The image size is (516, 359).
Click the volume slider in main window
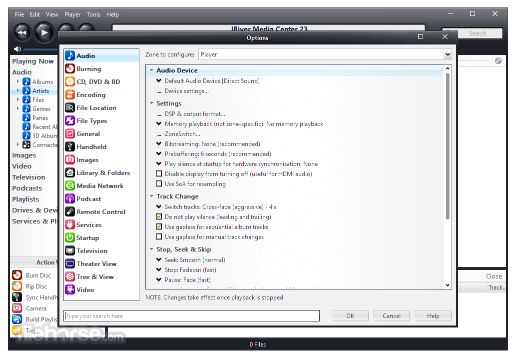click(40, 49)
